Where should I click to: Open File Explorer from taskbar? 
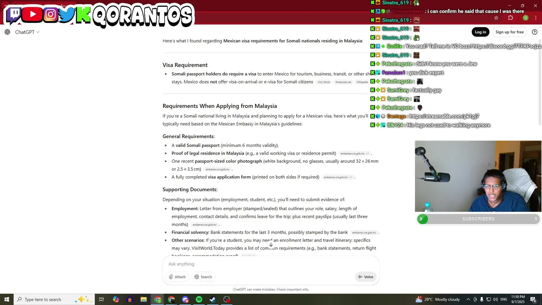pos(144,299)
